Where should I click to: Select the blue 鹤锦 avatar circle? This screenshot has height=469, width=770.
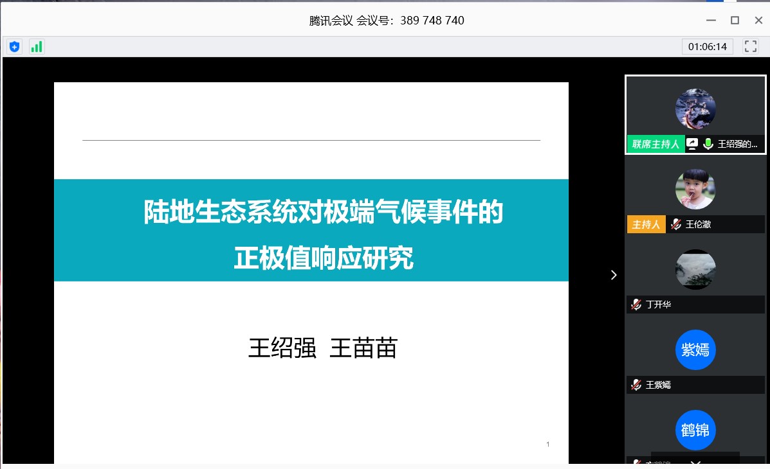[x=695, y=430]
